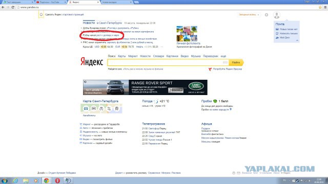Click the home icon to set start page
This screenshot has height=184, width=328.
[41, 14]
